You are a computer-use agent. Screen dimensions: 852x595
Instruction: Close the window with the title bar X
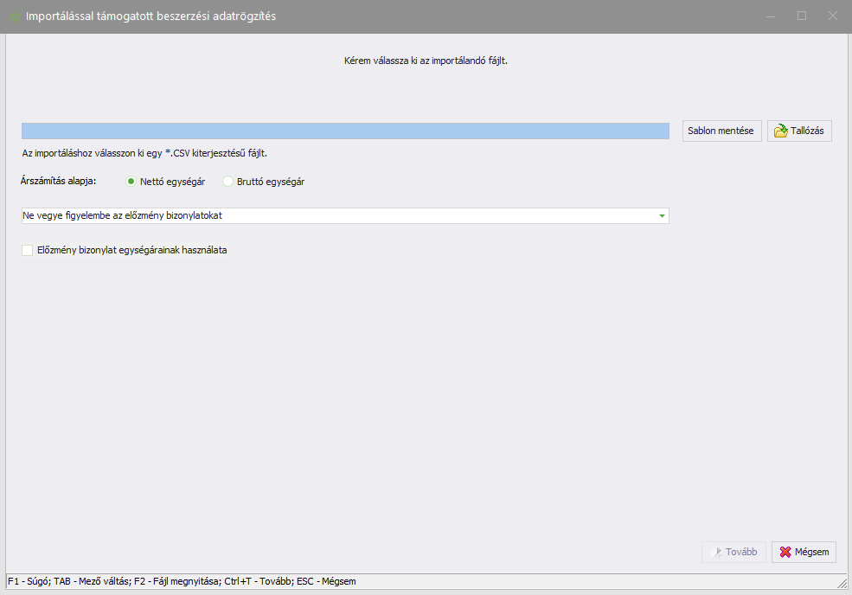(833, 16)
